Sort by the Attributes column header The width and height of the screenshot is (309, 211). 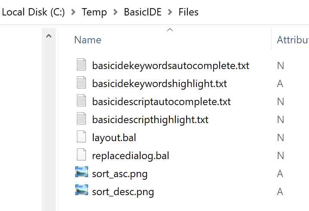(292, 40)
